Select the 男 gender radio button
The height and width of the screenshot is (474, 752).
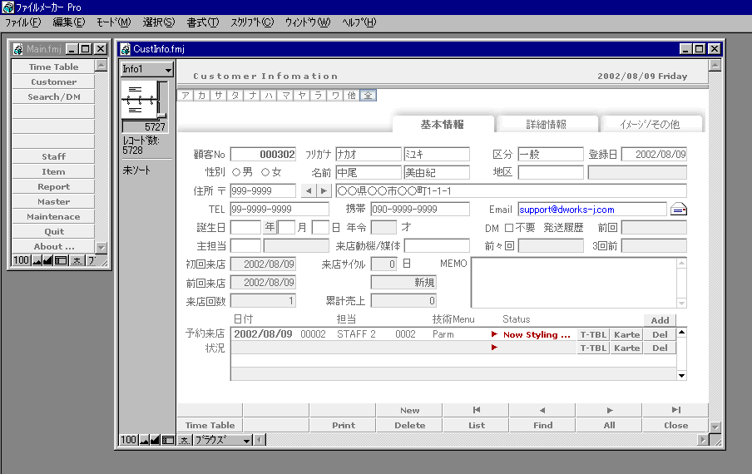click(x=236, y=173)
